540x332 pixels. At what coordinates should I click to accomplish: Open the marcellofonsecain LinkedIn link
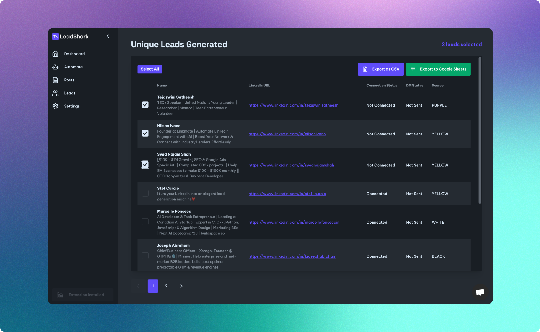(294, 223)
